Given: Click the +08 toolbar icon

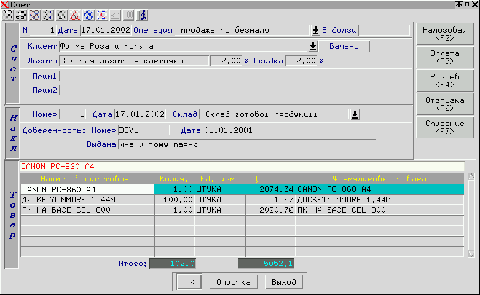Looking at the screenshot, I should pos(128,14).
